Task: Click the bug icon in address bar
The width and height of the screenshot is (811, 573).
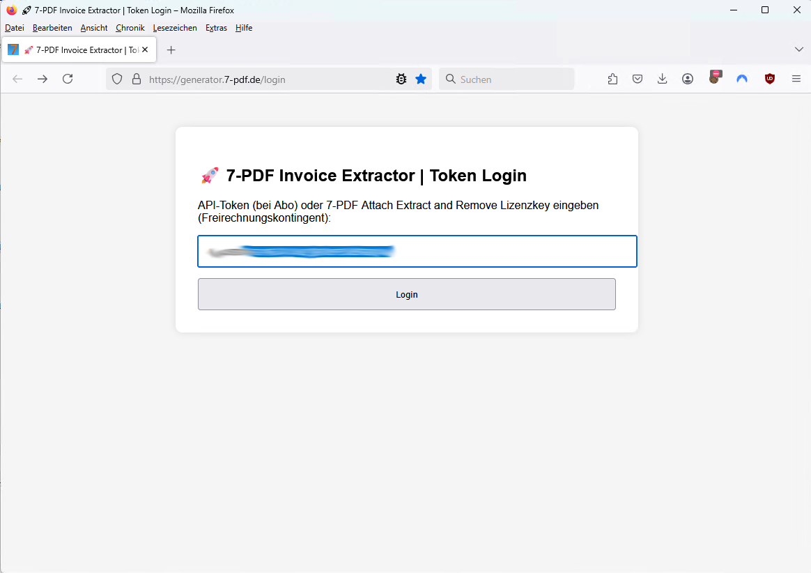Action: pos(401,79)
